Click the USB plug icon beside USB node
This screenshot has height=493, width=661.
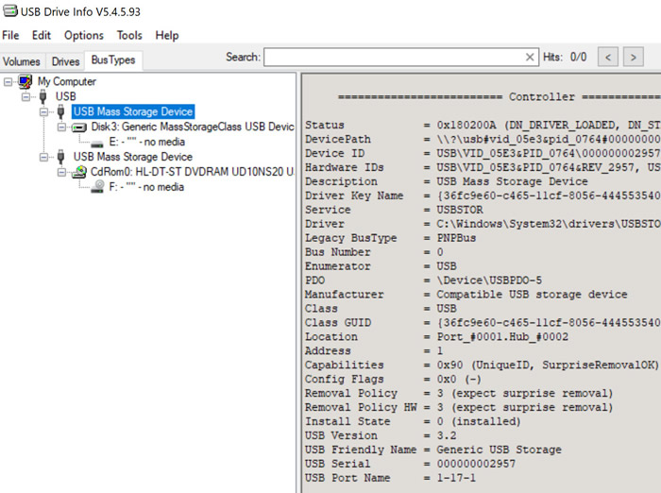42,96
